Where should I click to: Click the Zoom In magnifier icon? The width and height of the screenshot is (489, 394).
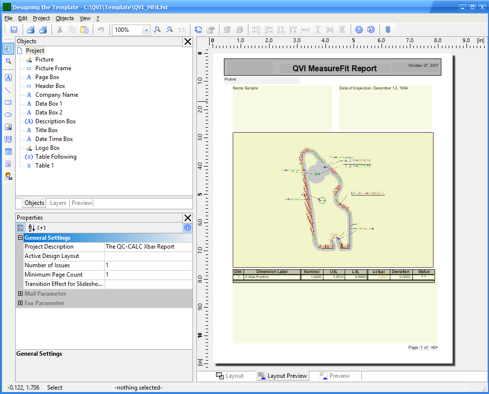pos(157,30)
